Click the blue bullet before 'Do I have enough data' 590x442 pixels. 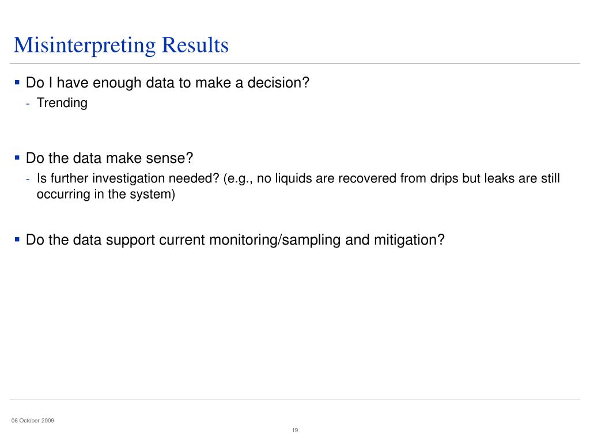point(17,82)
